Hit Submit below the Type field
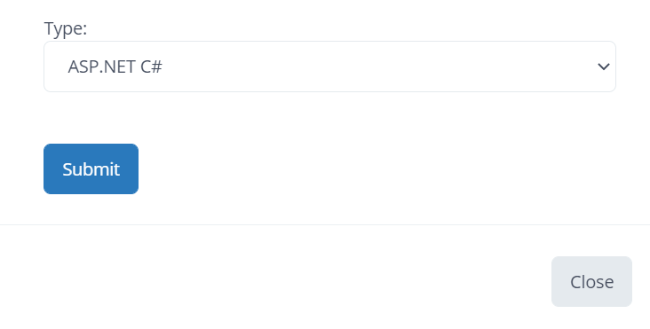The height and width of the screenshot is (329, 650). [x=91, y=168]
